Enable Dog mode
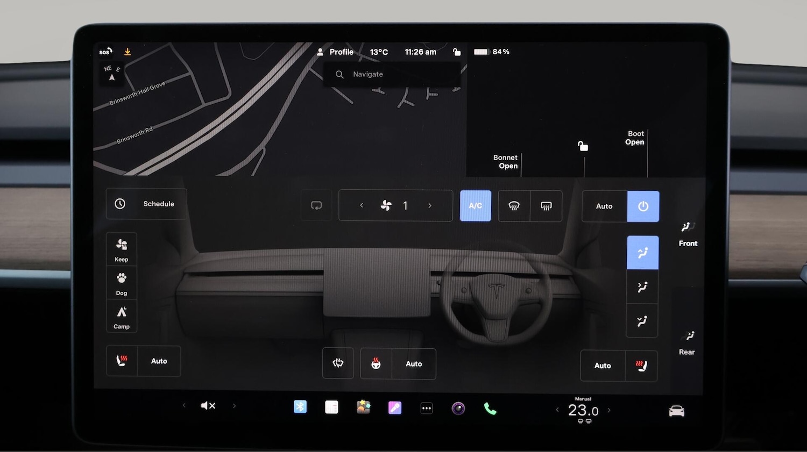Image resolution: width=807 pixels, height=452 pixels. 122,283
